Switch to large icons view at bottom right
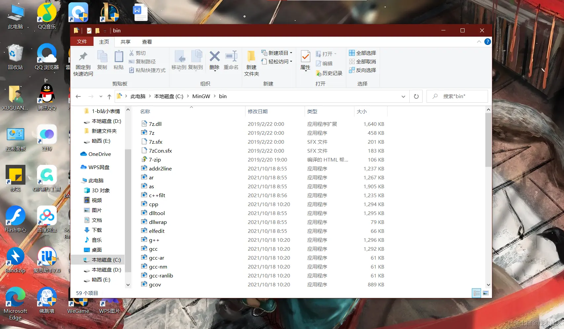The width and height of the screenshot is (564, 329). coord(485,293)
